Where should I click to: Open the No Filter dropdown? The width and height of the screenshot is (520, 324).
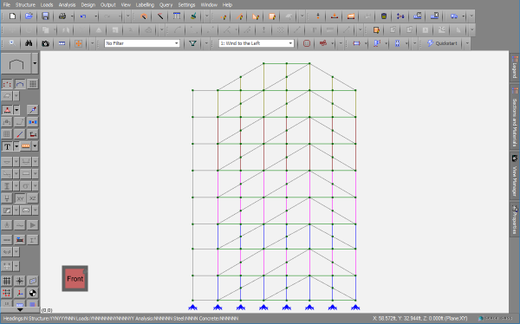click(142, 43)
